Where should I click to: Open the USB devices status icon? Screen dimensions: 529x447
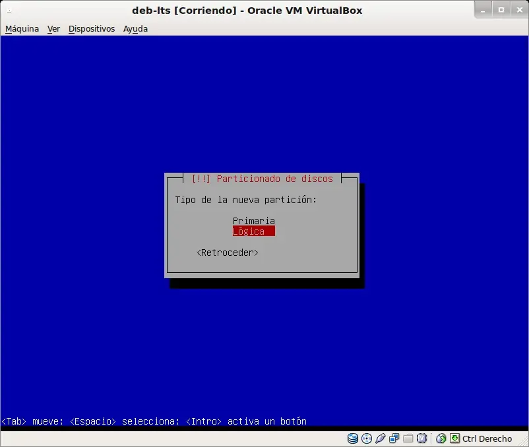click(380, 438)
